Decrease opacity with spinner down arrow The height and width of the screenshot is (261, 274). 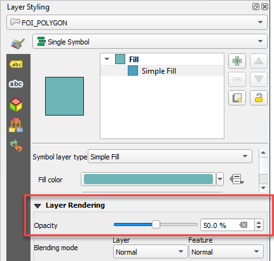259,227
